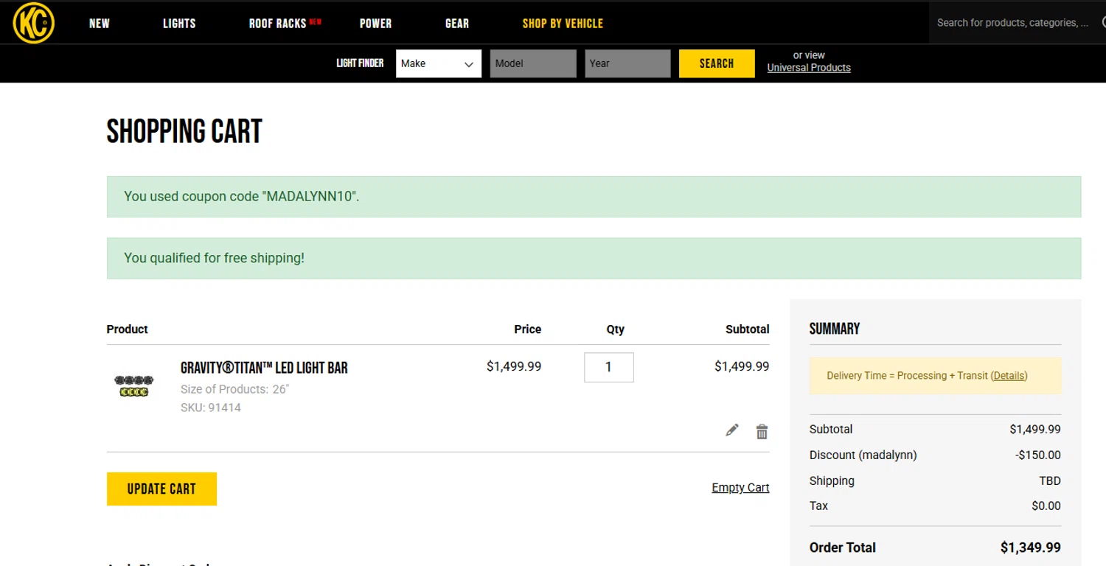Click the Size of Products 26" text
The height and width of the screenshot is (566, 1106).
pyautogui.click(x=234, y=389)
